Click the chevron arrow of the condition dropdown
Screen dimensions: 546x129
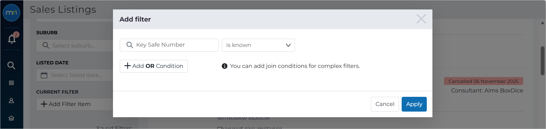pyautogui.click(x=288, y=45)
